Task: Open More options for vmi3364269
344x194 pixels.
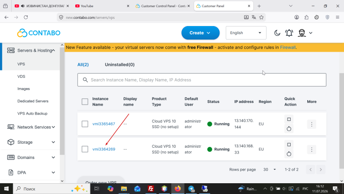Action: pos(312,150)
